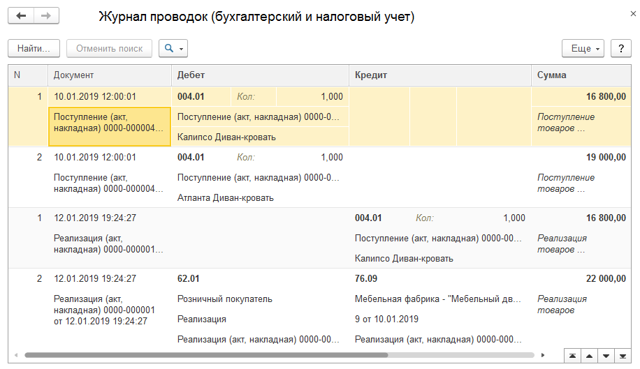Select the Атланта Диван-кровать debit cell
640x369 pixels.
[226, 198]
